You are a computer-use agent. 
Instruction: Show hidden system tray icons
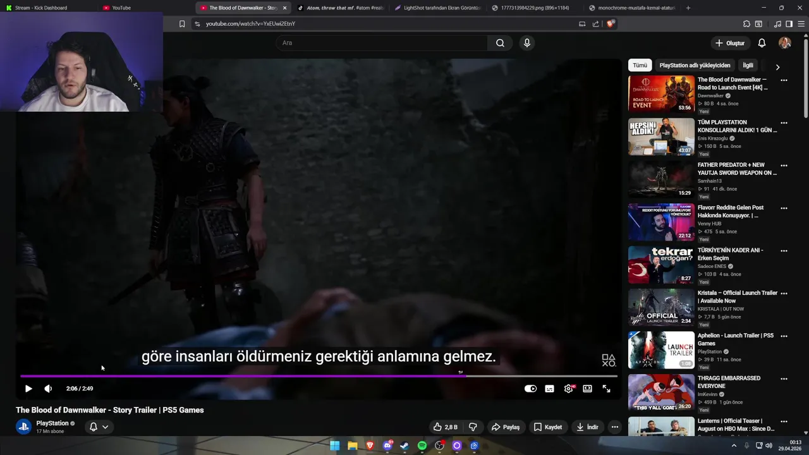tap(734, 446)
